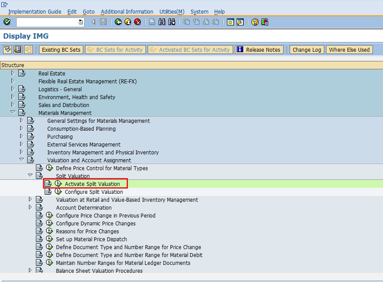Click the Customize Local Layout icon

coord(265,22)
